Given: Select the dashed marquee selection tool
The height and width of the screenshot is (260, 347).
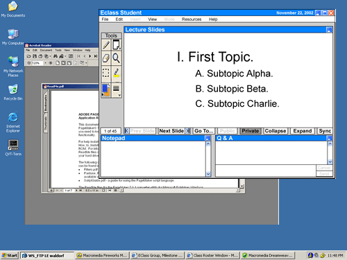Looking at the screenshot, I should tap(106, 73).
